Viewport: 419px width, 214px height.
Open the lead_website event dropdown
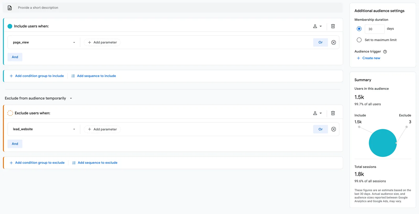44,129
